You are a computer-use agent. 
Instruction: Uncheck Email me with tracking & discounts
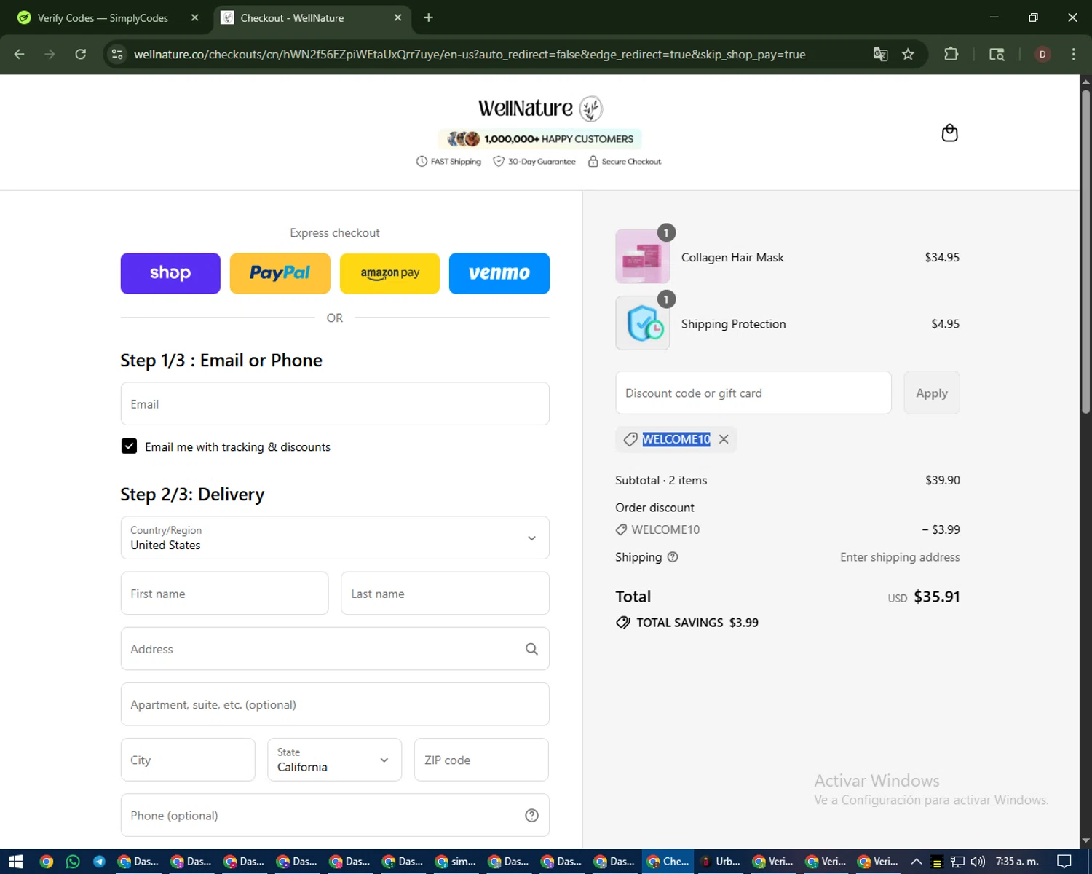pyautogui.click(x=129, y=446)
